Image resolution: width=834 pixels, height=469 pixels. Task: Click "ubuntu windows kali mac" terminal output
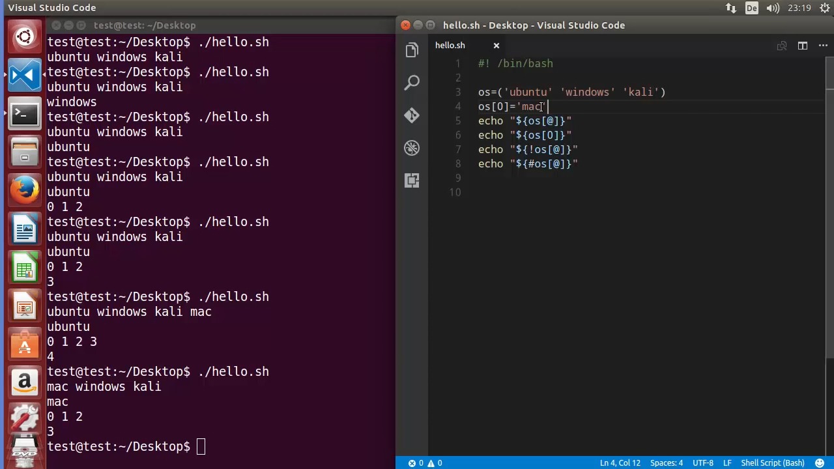(129, 312)
